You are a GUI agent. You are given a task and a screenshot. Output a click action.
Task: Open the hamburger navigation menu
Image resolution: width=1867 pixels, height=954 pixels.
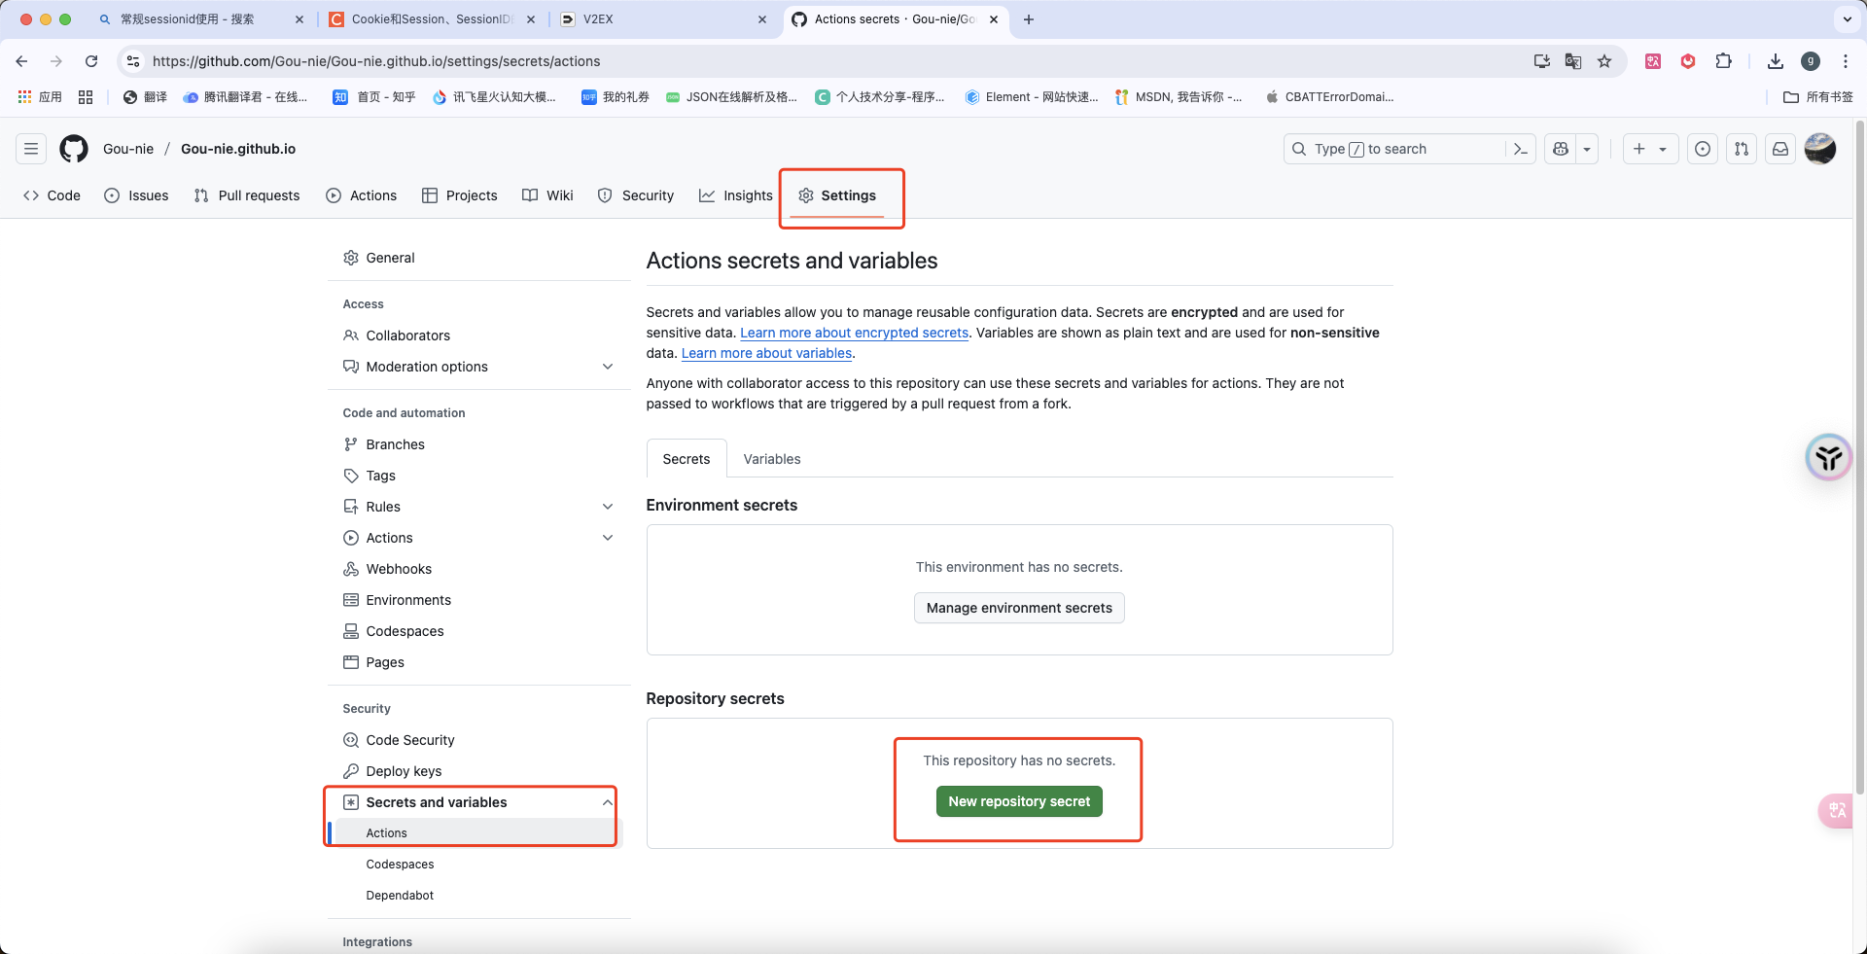(x=31, y=149)
